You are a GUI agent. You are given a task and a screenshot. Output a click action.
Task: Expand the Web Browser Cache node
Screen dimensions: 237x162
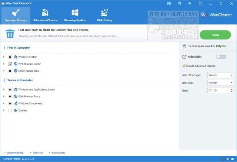[4, 64]
